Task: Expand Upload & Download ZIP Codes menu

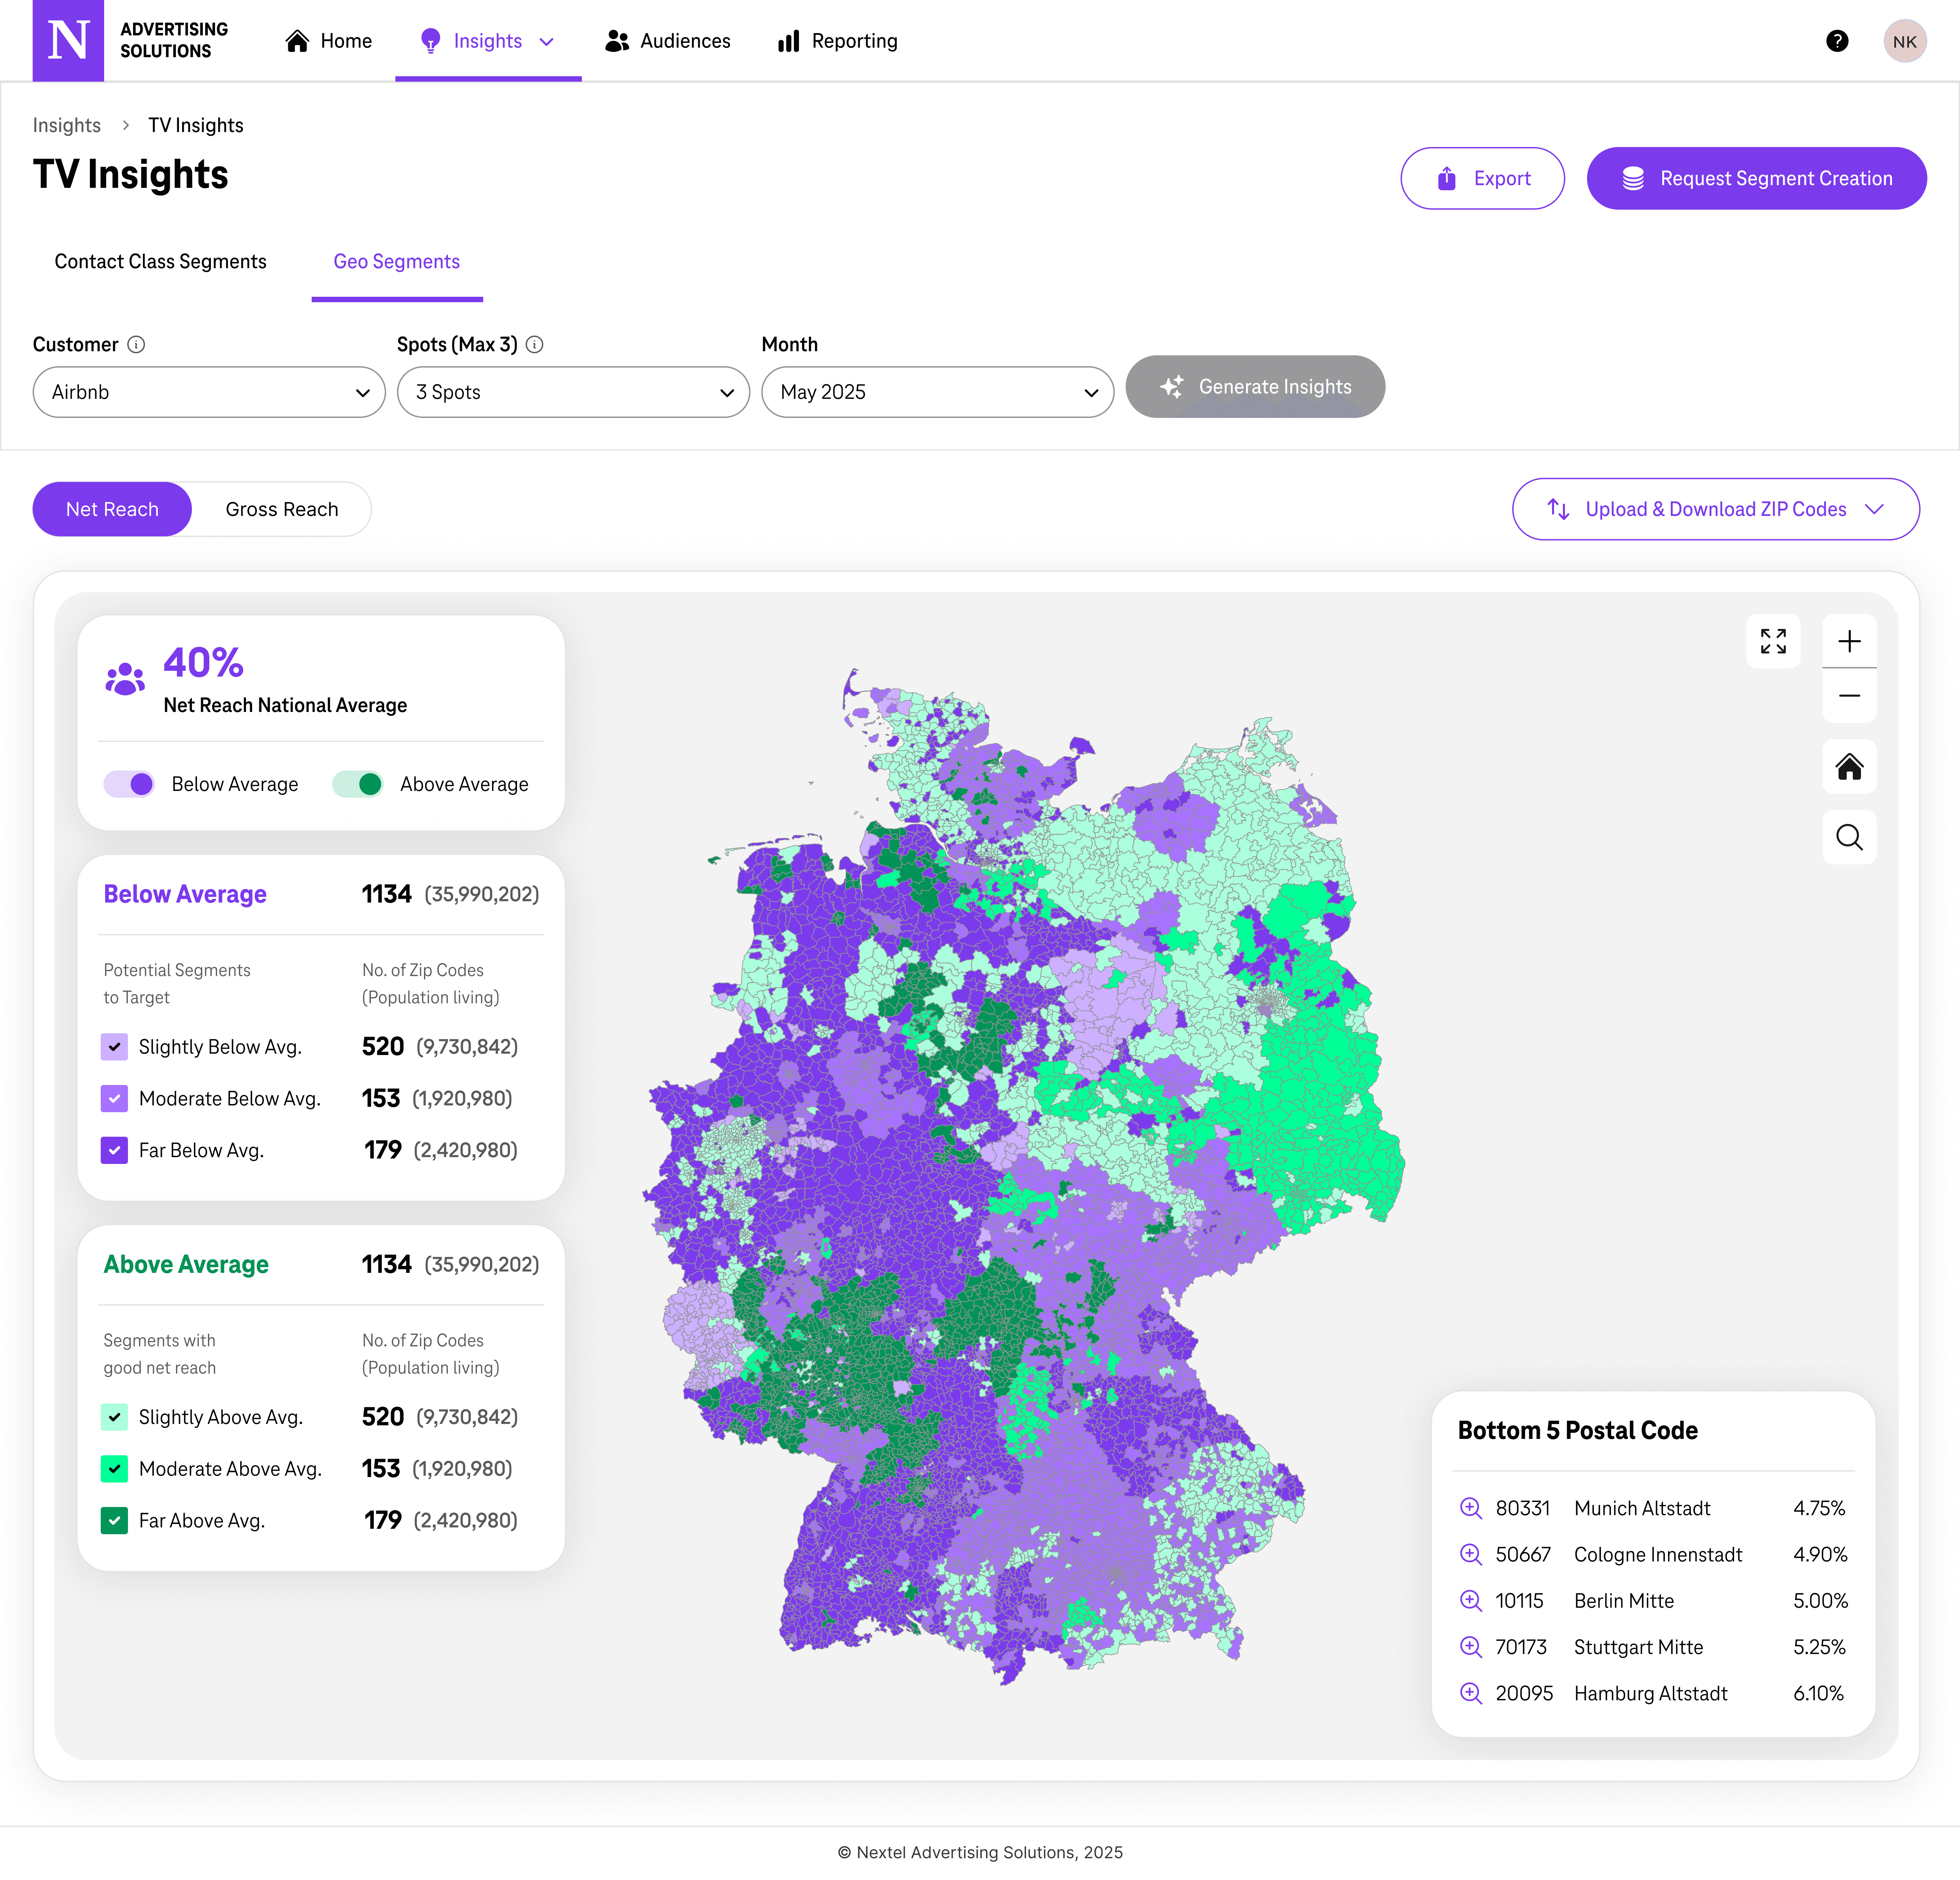Action: pyautogui.click(x=1715, y=509)
